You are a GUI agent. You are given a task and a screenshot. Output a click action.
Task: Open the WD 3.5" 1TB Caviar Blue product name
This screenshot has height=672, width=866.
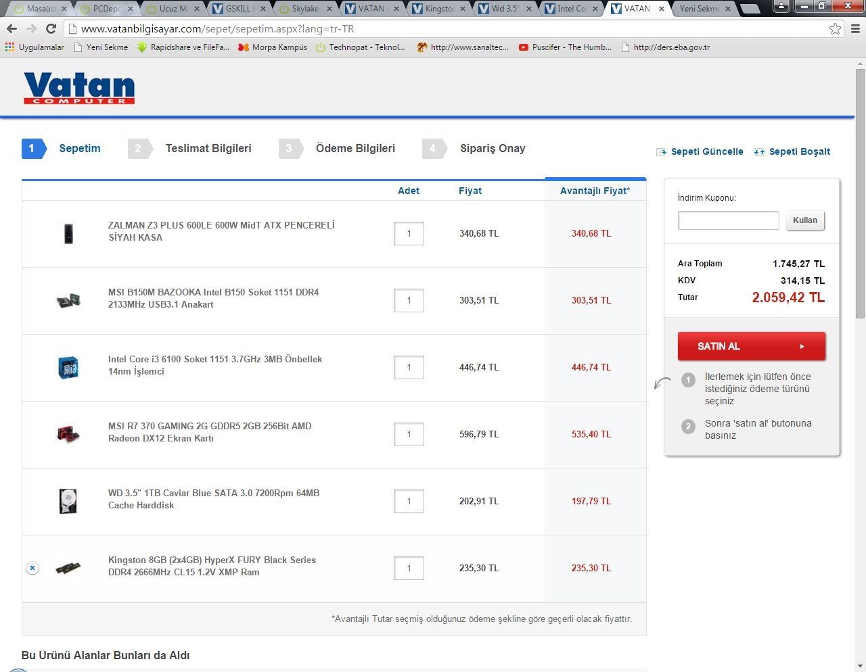(x=214, y=499)
